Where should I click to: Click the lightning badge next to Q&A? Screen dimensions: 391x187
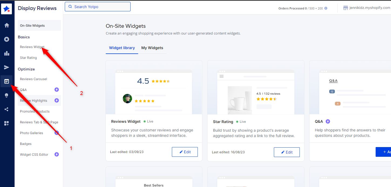(x=57, y=90)
